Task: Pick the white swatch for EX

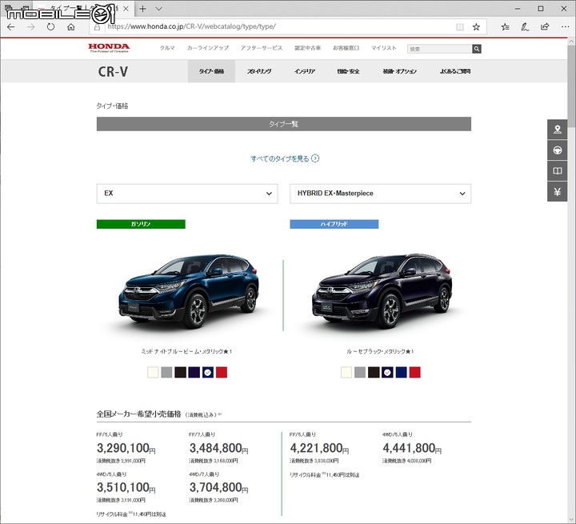Action: click(x=153, y=372)
